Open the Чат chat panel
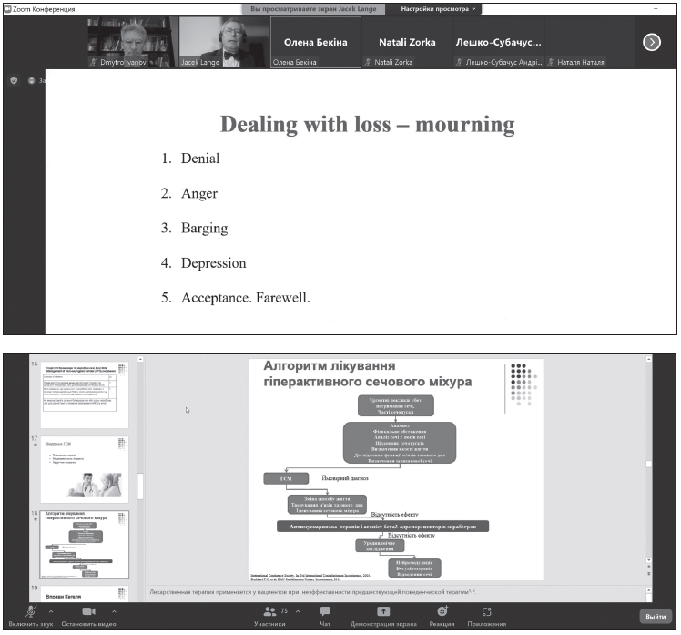 325,611
